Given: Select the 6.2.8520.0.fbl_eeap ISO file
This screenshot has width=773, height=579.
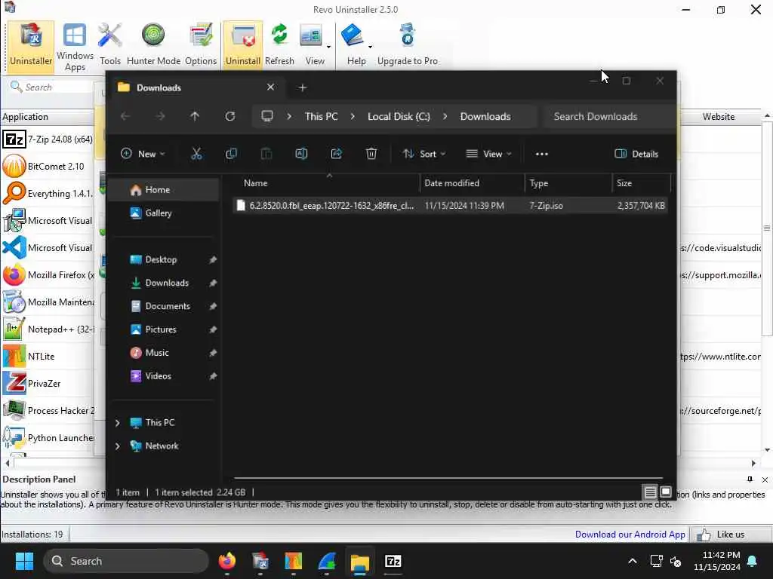Looking at the screenshot, I should 450,205.
